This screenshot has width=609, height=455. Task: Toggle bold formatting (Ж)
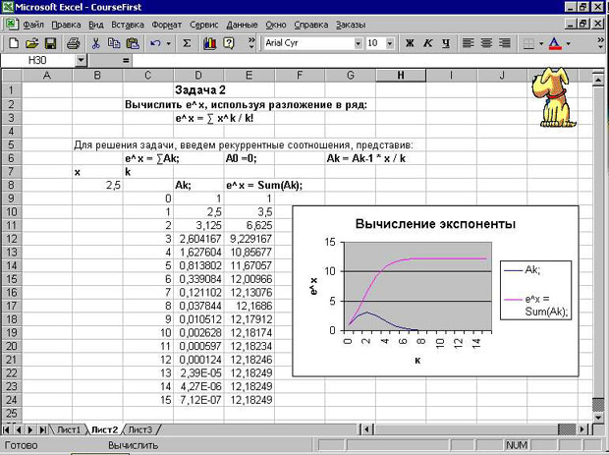(410, 43)
